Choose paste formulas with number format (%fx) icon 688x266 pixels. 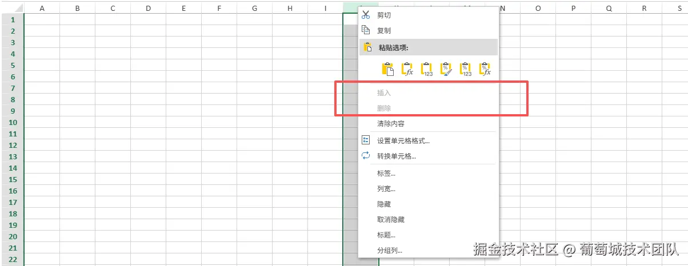coord(485,69)
